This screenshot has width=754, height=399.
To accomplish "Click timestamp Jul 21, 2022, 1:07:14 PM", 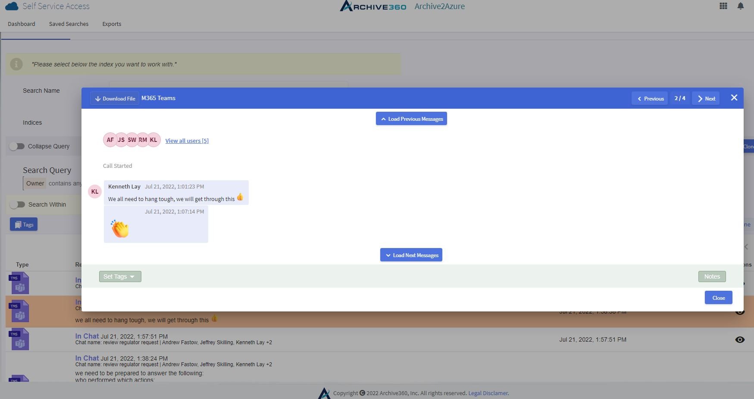I will coord(174,211).
